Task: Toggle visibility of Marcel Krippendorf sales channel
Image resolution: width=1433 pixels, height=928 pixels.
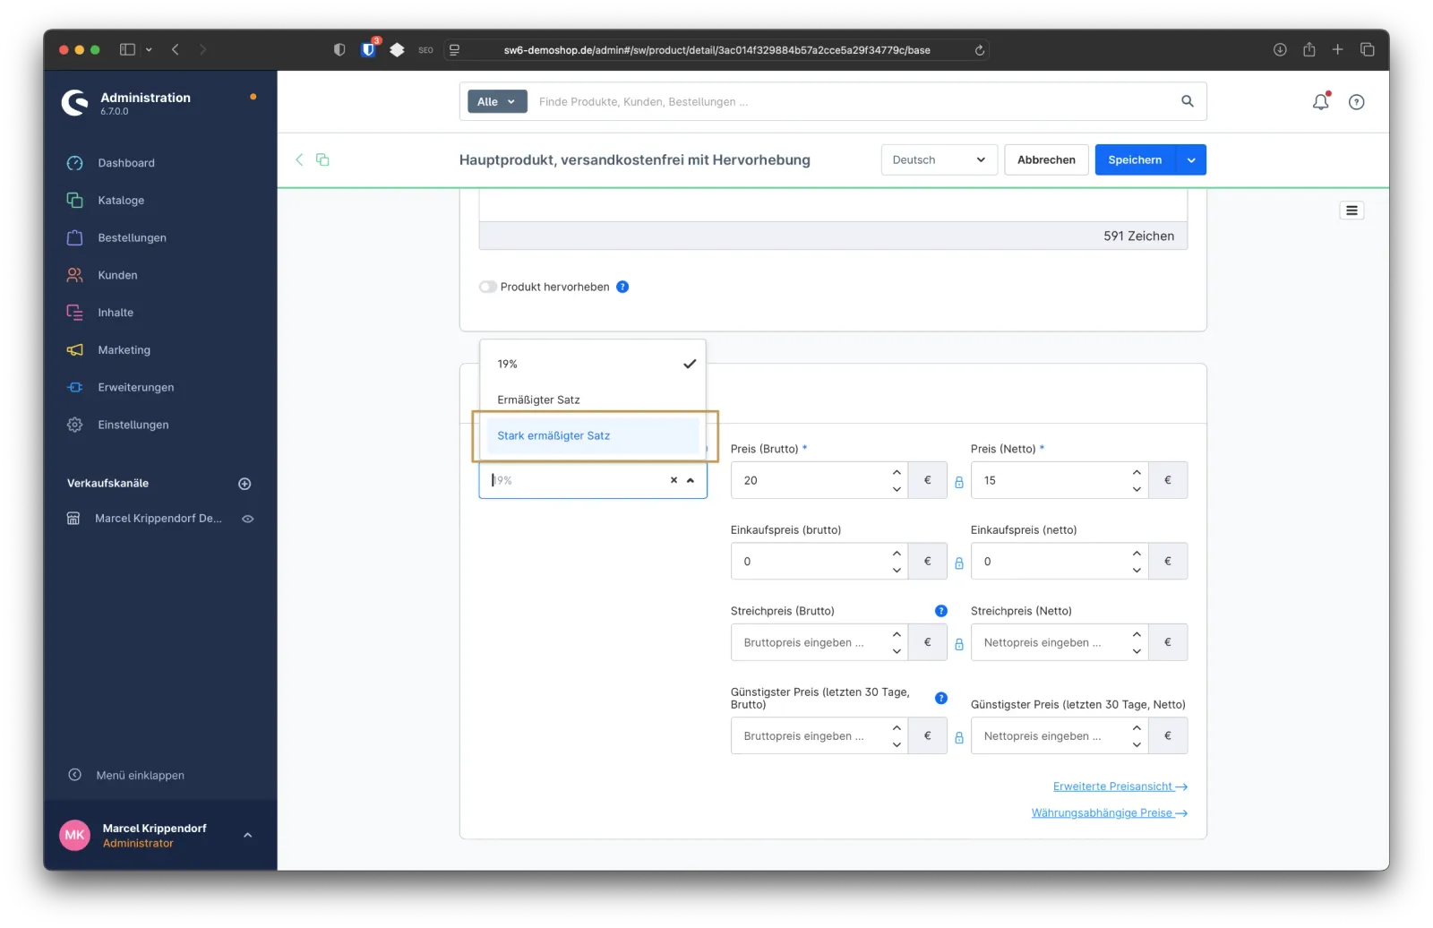Action: click(248, 518)
